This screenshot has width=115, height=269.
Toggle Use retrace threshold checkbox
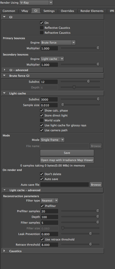coord(42,239)
